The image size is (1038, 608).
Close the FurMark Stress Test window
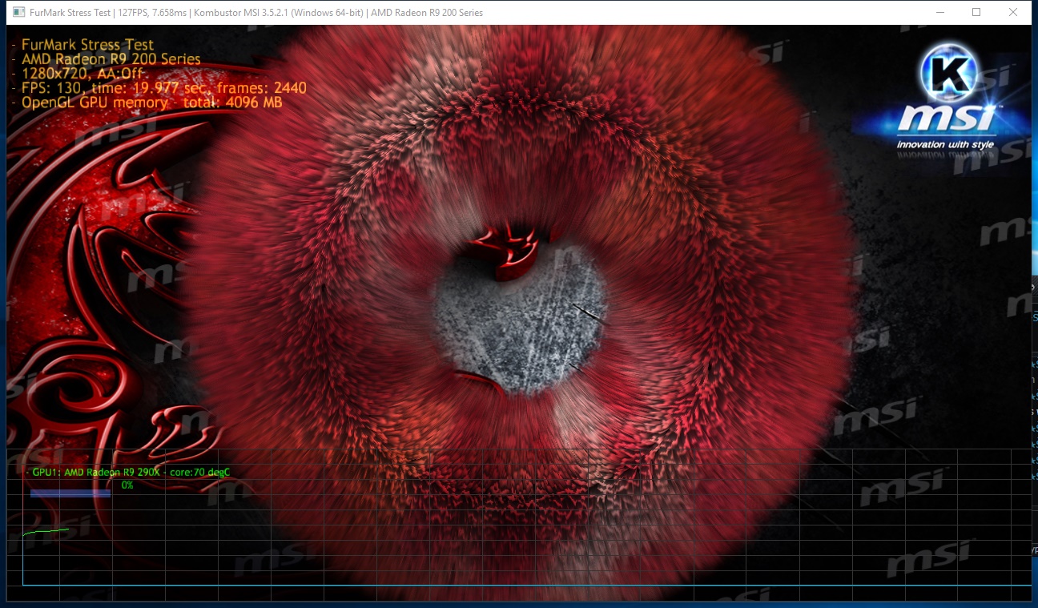click(x=1013, y=12)
